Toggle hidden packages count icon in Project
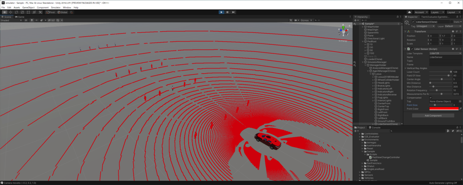The image size is (463, 185). pyautogui.click(x=459, y=131)
